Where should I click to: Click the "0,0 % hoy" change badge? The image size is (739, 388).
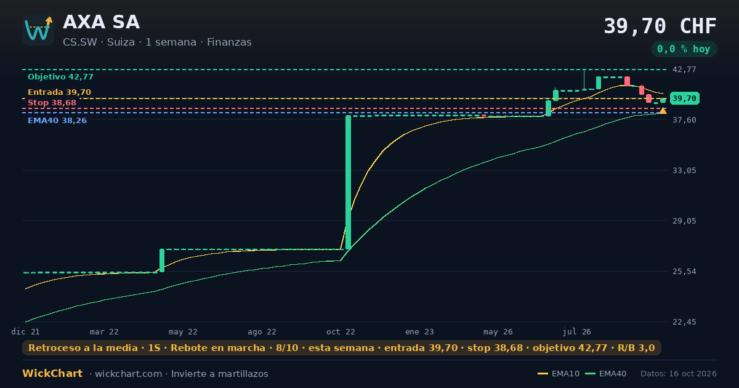684,49
